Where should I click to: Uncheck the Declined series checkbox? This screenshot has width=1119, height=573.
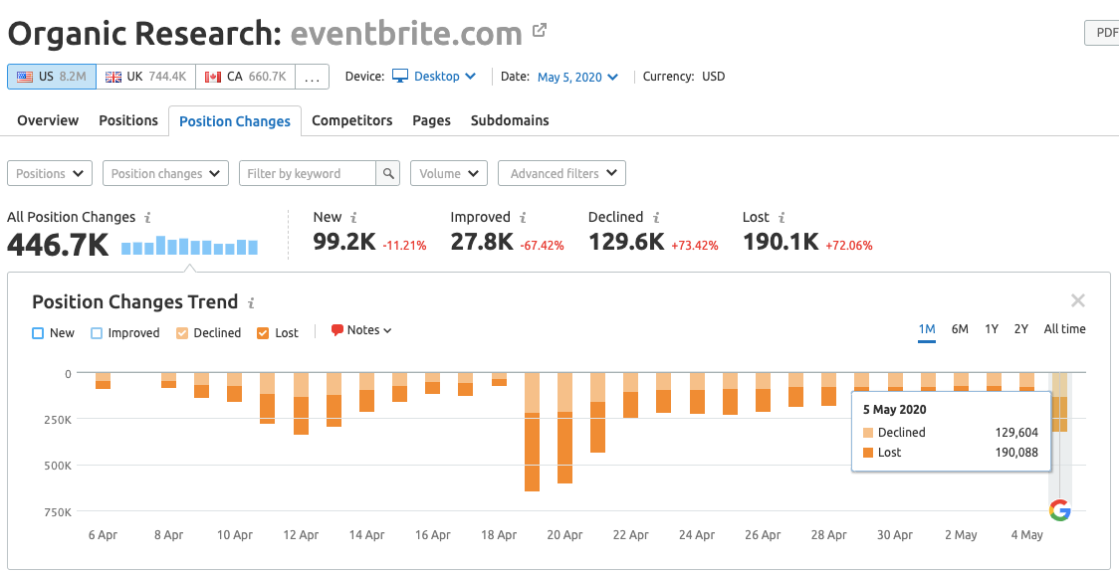[x=182, y=333]
